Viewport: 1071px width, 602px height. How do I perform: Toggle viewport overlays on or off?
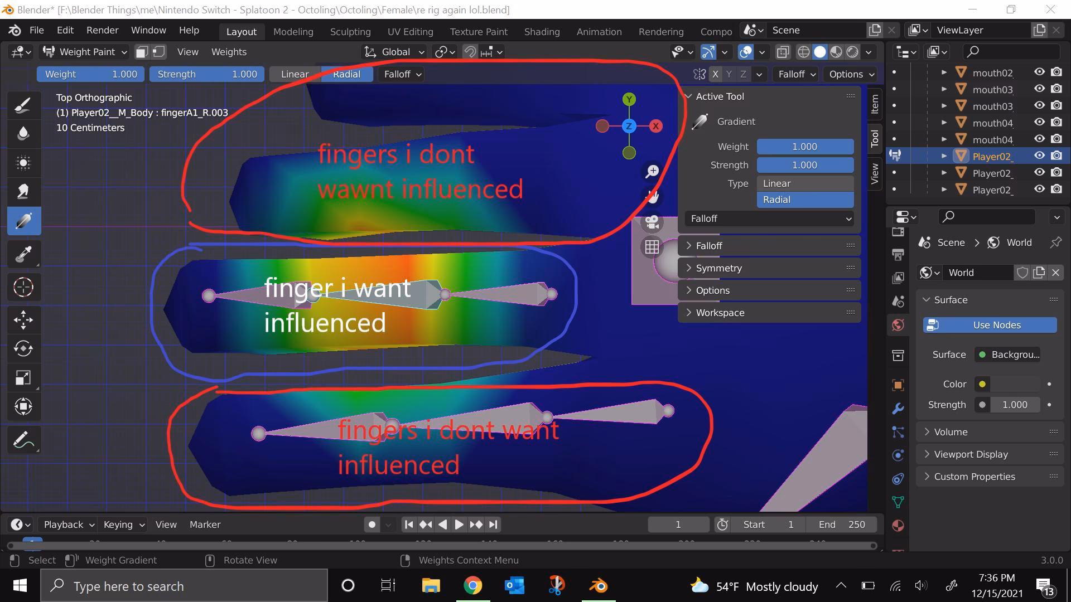[x=746, y=52]
